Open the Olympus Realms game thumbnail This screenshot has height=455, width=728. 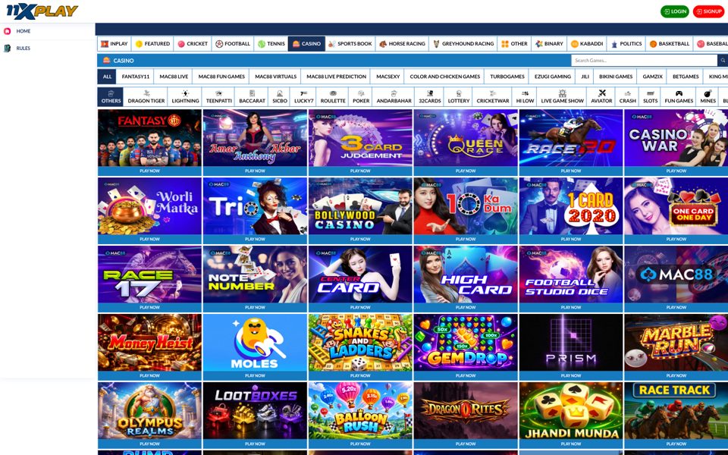149,411
